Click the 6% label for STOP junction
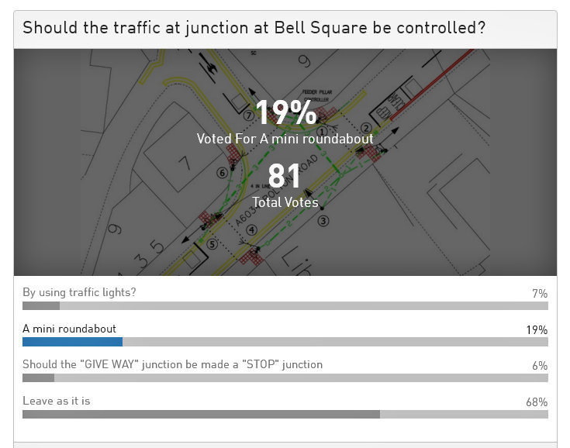Screen dimensions: 570x448 tap(540, 366)
